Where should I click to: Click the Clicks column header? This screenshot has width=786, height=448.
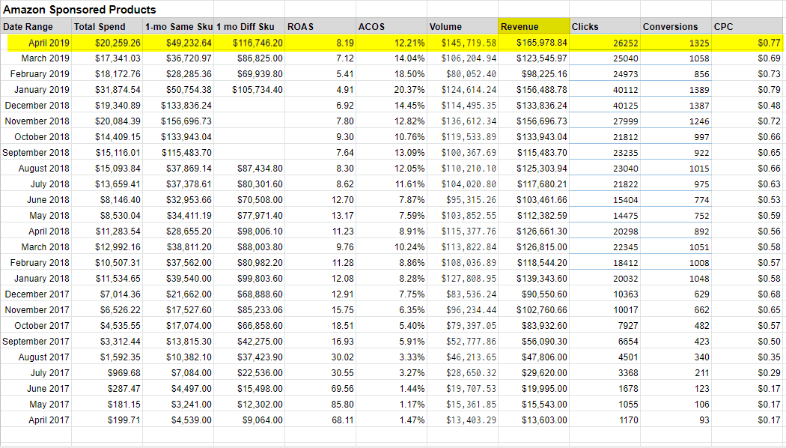(x=606, y=26)
